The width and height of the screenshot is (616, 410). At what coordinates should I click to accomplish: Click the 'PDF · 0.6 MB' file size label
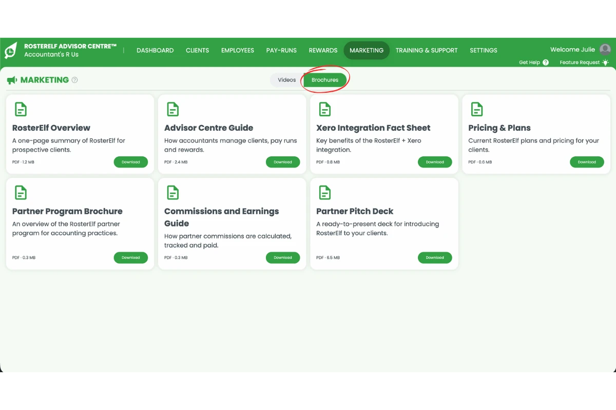[480, 162]
